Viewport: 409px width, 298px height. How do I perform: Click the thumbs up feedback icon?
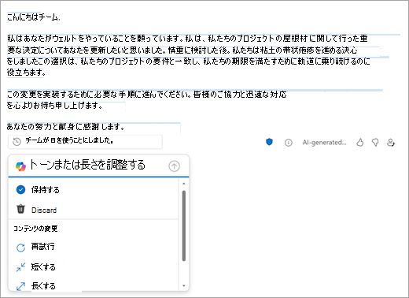[x=360, y=143]
